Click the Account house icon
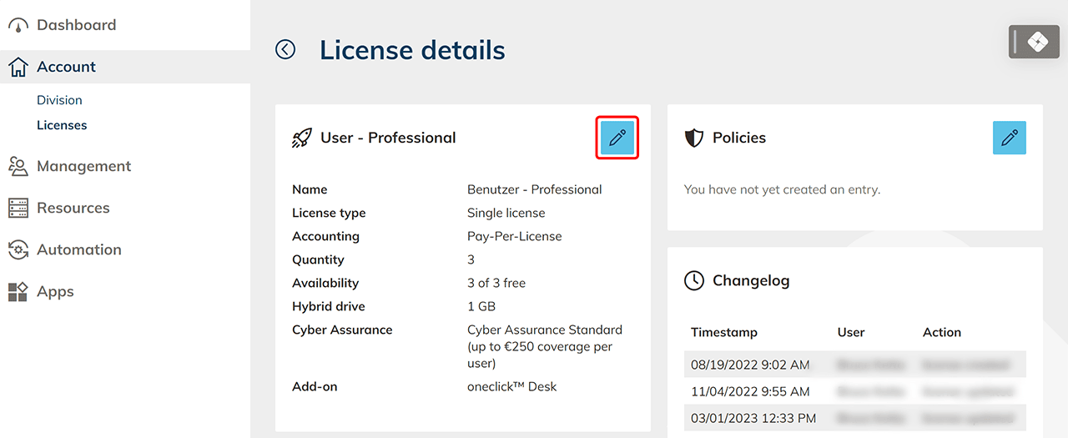 point(18,68)
